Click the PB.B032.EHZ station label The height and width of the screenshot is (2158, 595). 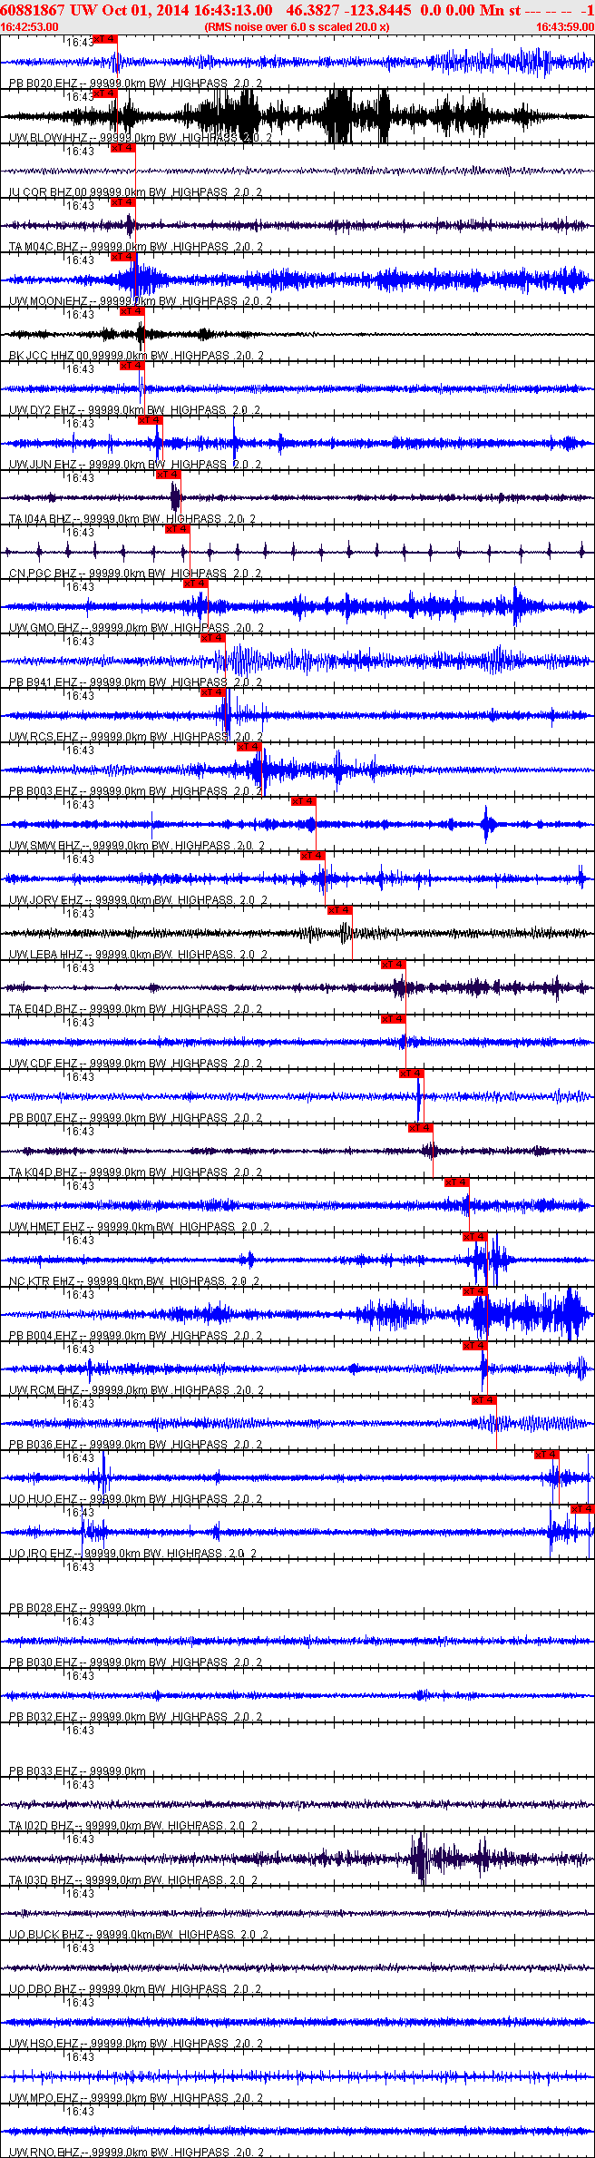coord(136,1717)
